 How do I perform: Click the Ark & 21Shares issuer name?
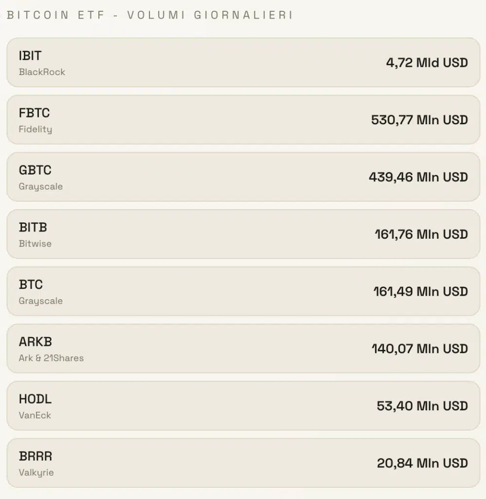tap(51, 358)
